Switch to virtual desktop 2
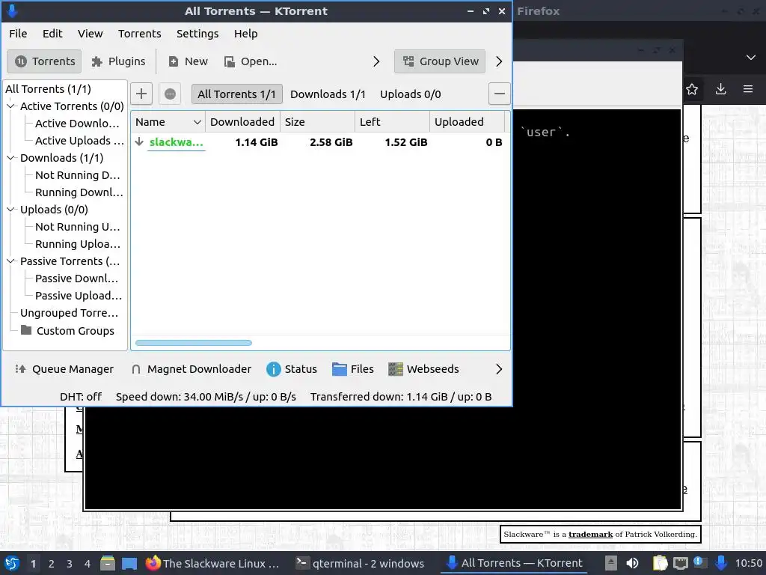The height and width of the screenshot is (575, 766). tap(51, 564)
